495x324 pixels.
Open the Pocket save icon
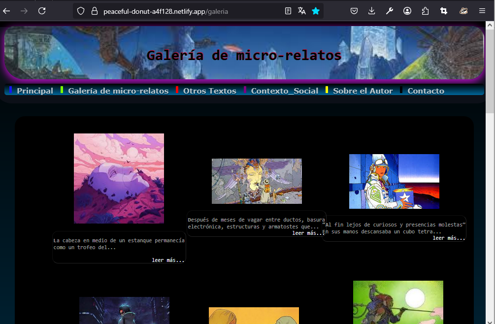coord(354,11)
